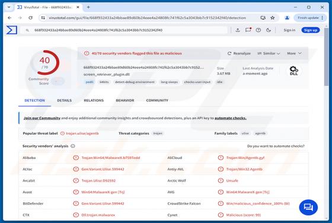Click the browser forward arrow
This screenshot has width=332, height=223.
pos(20,18)
